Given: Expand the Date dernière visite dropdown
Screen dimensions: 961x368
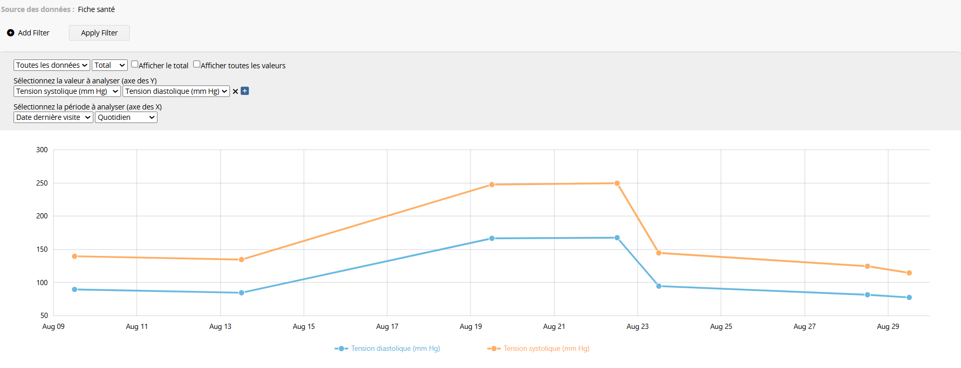Looking at the screenshot, I should (53, 117).
